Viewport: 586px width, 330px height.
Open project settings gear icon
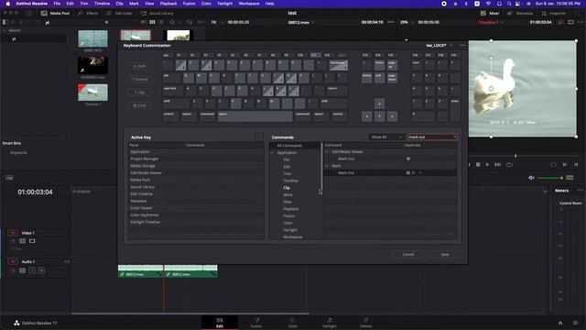[x=575, y=323]
